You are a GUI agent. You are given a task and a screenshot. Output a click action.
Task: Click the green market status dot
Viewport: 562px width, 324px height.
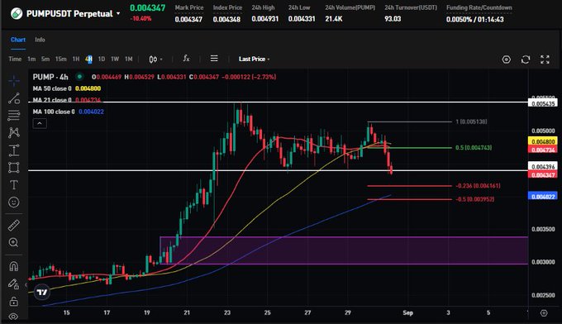point(79,76)
